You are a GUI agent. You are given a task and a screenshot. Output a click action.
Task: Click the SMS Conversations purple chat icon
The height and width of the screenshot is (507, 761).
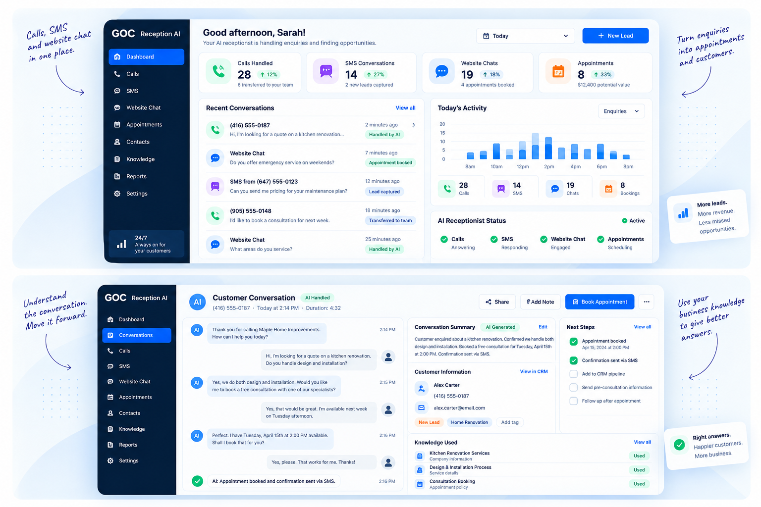click(x=326, y=71)
